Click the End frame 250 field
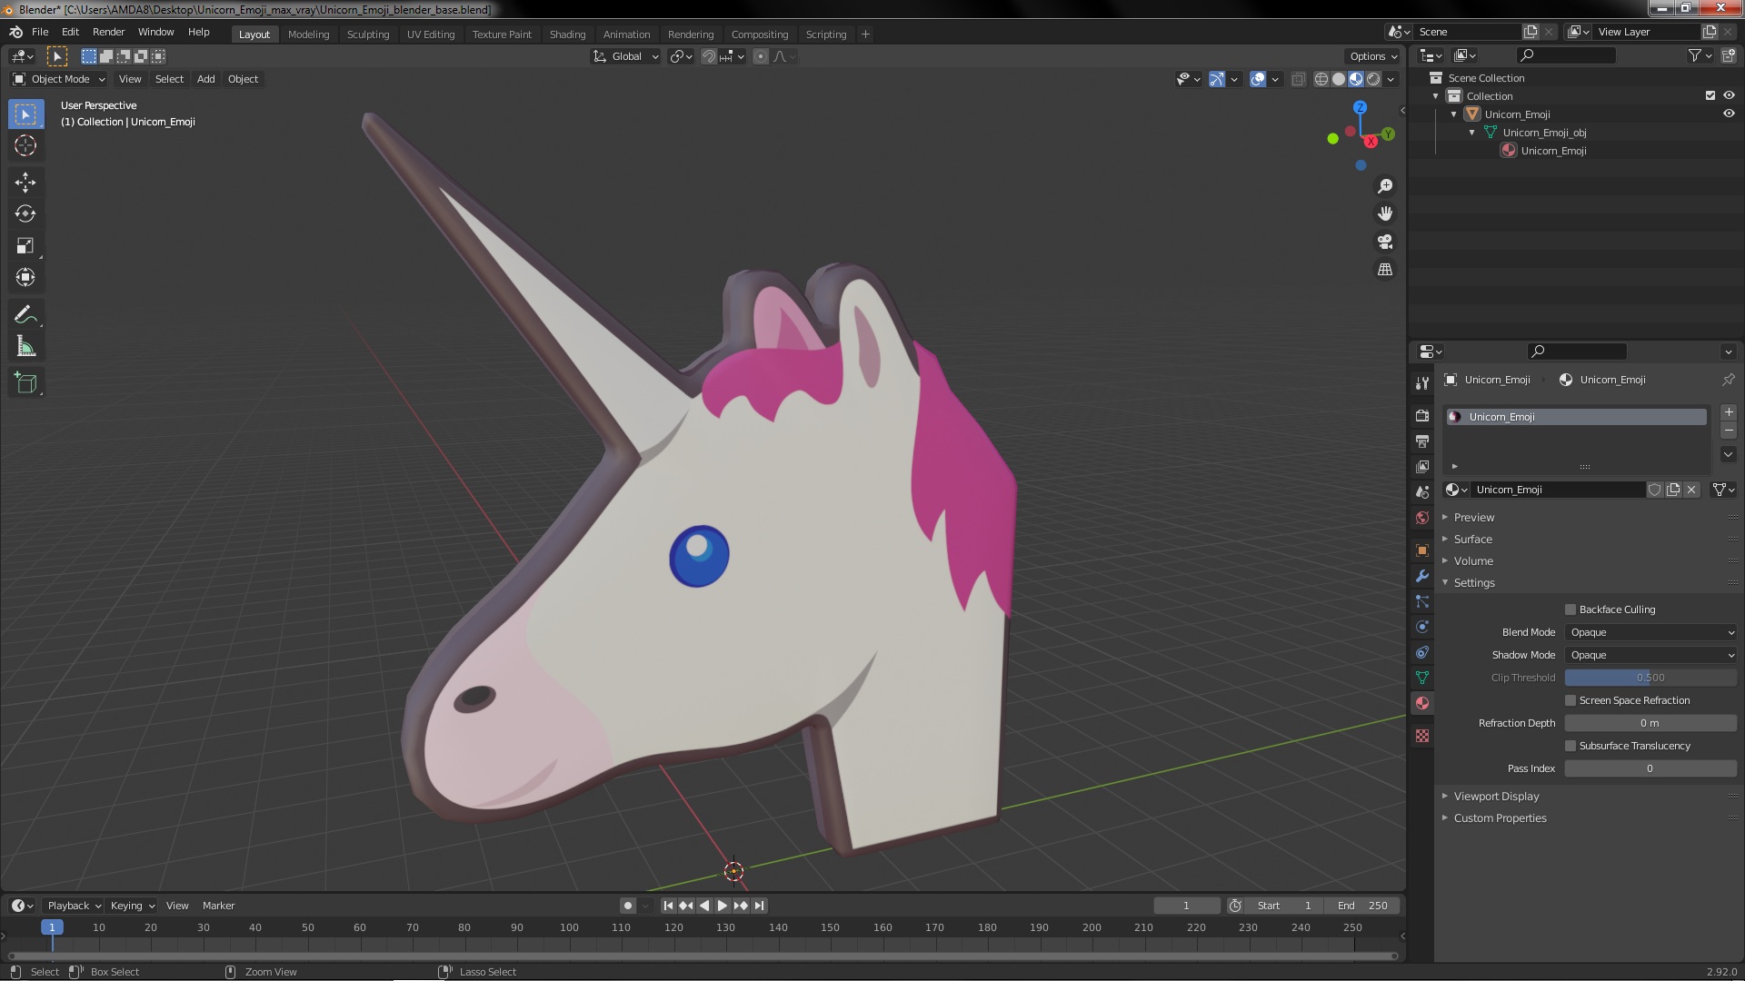This screenshot has width=1745, height=981. (x=1361, y=906)
